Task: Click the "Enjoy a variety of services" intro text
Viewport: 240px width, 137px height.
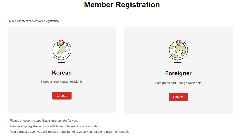Action: (34, 21)
